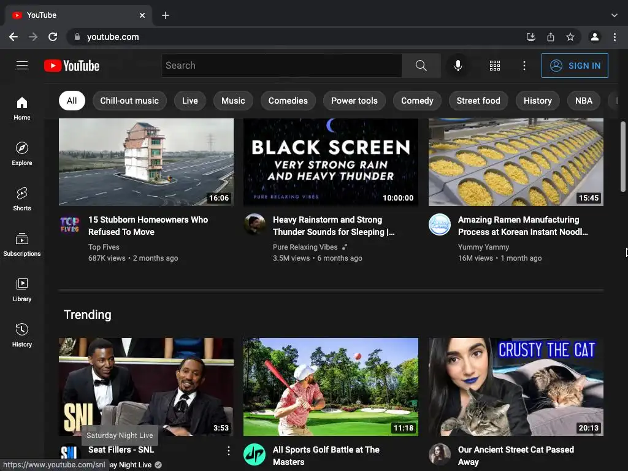Open Top Fives channel name
The image size is (628, 471).
[104, 247]
